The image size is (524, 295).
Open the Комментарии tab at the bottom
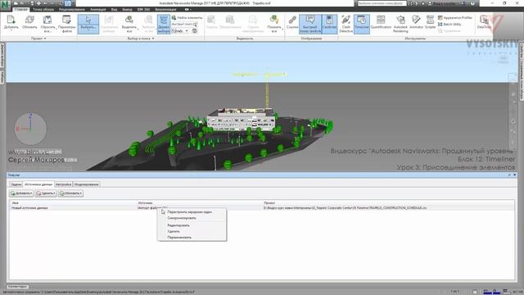click(18, 287)
